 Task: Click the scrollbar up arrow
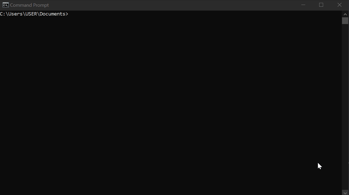[345, 14]
